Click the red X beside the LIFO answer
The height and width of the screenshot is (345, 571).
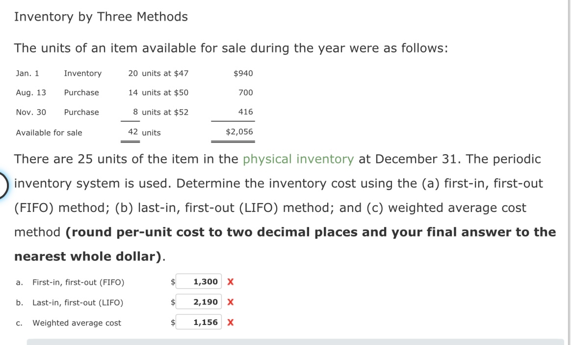click(x=230, y=302)
